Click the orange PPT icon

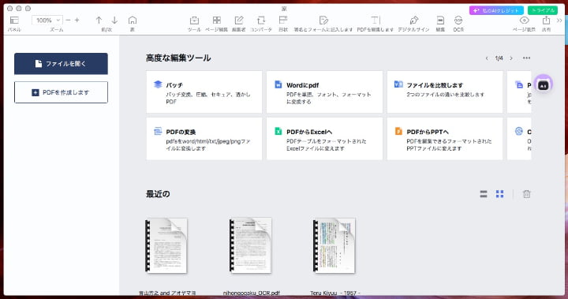coord(398,131)
